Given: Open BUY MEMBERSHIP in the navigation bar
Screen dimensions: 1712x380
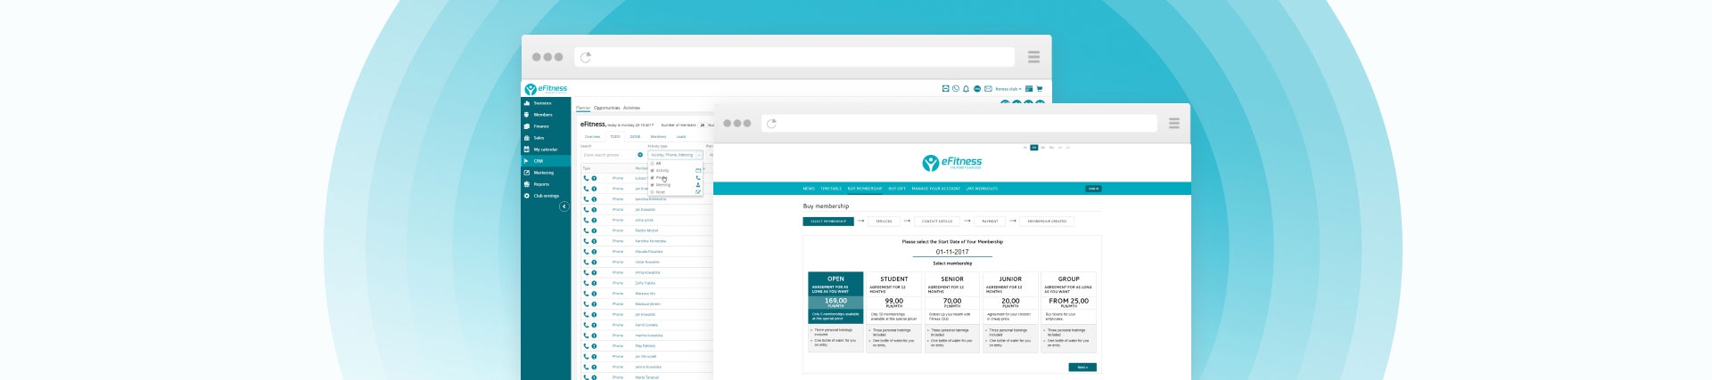Looking at the screenshot, I should coord(865,189).
